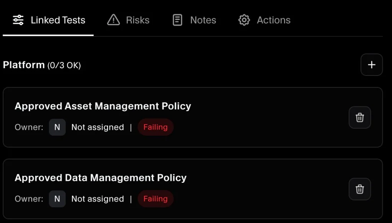The height and width of the screenshot is (223, 392).
Task: Click the plus icon to add a Platform test
Action: [x=371, y=64]
